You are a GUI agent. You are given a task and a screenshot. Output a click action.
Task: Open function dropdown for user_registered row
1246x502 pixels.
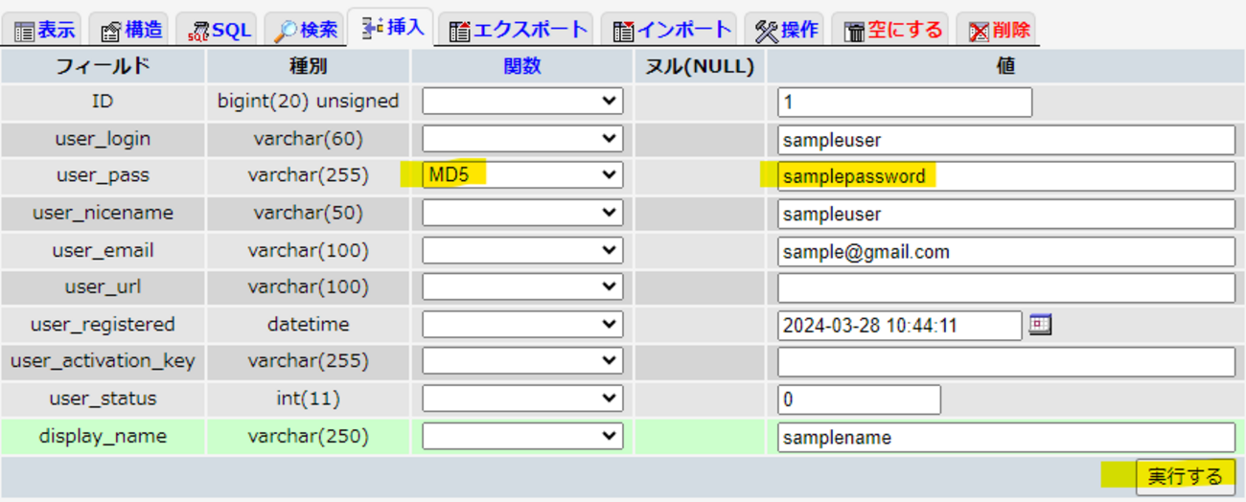coord(522,325)
